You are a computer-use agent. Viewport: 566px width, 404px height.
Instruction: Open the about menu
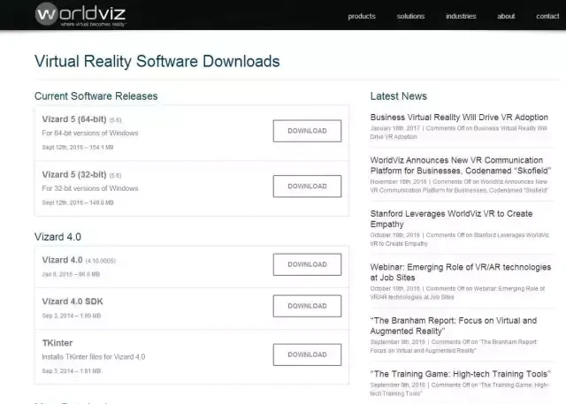(506, 16)
